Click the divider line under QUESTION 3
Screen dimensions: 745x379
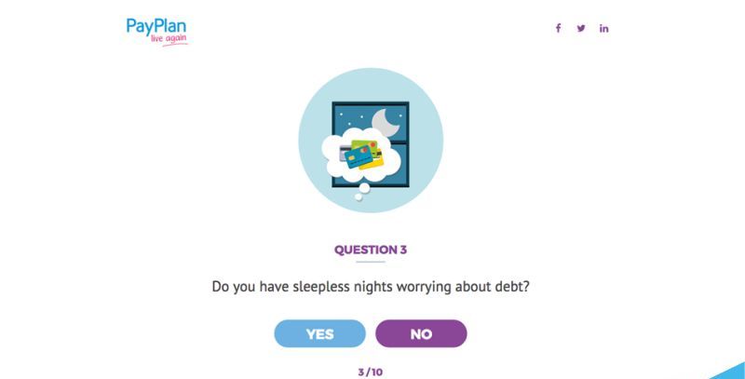[371, 263]
